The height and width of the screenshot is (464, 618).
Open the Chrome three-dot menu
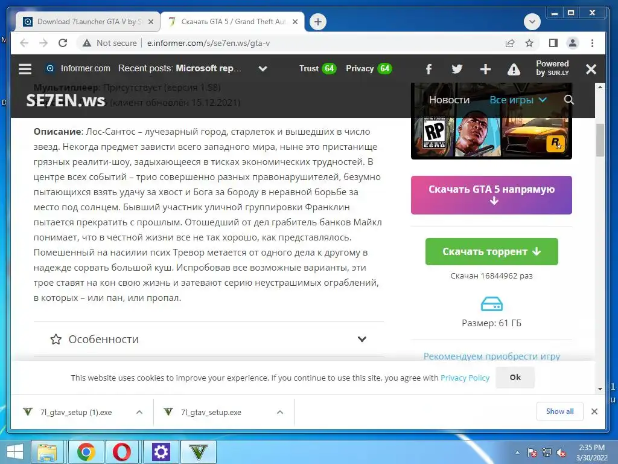[x=592, y=43]
